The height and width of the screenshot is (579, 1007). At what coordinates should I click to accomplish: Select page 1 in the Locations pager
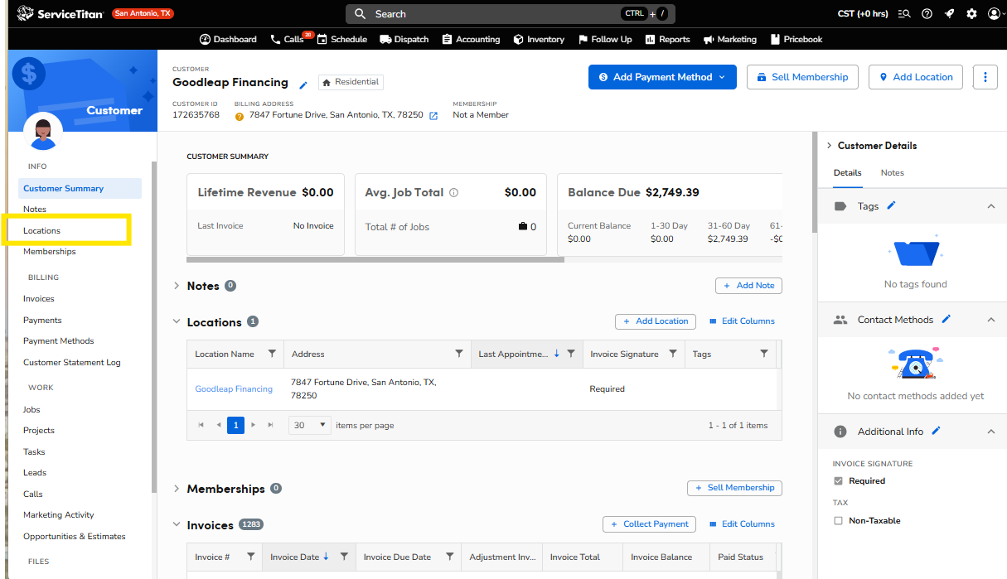point(235,425)
